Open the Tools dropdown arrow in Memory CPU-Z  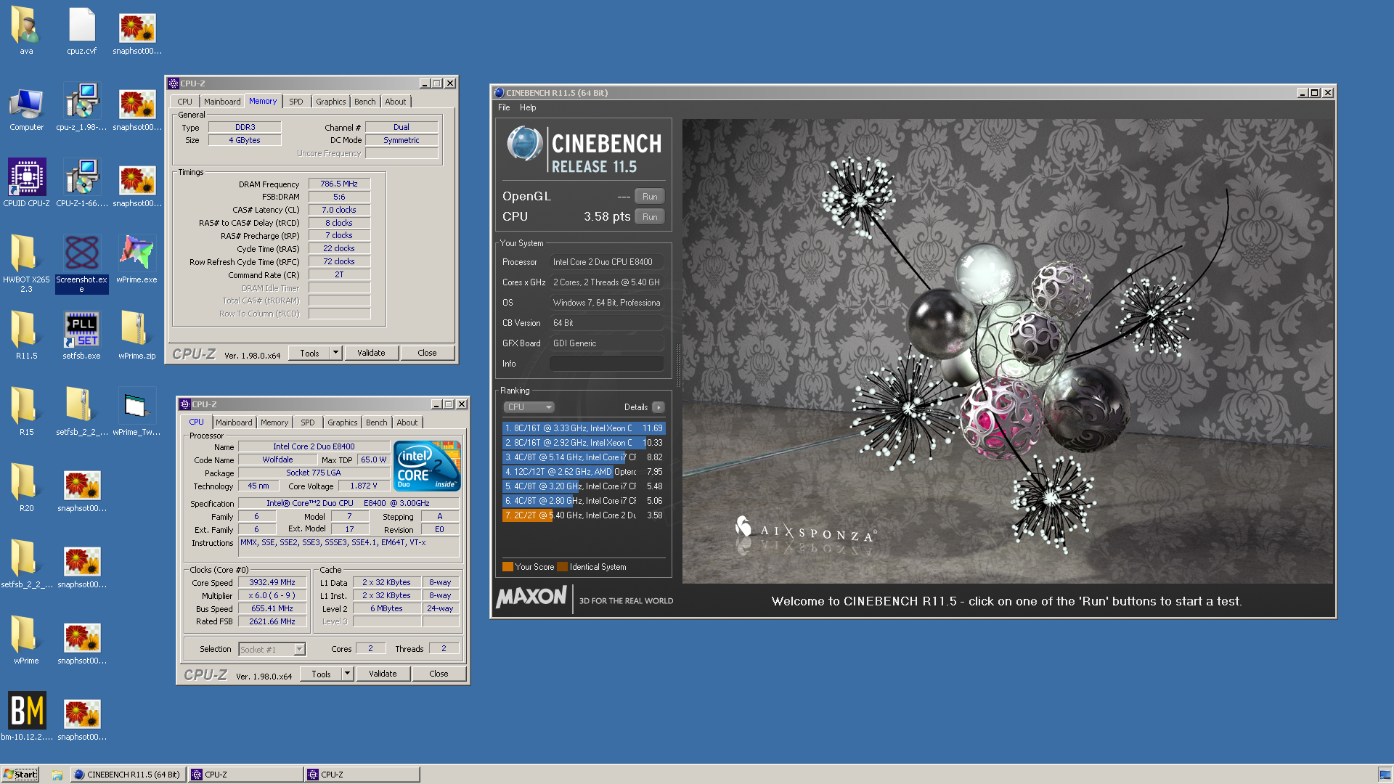click(x=335, y=353)
